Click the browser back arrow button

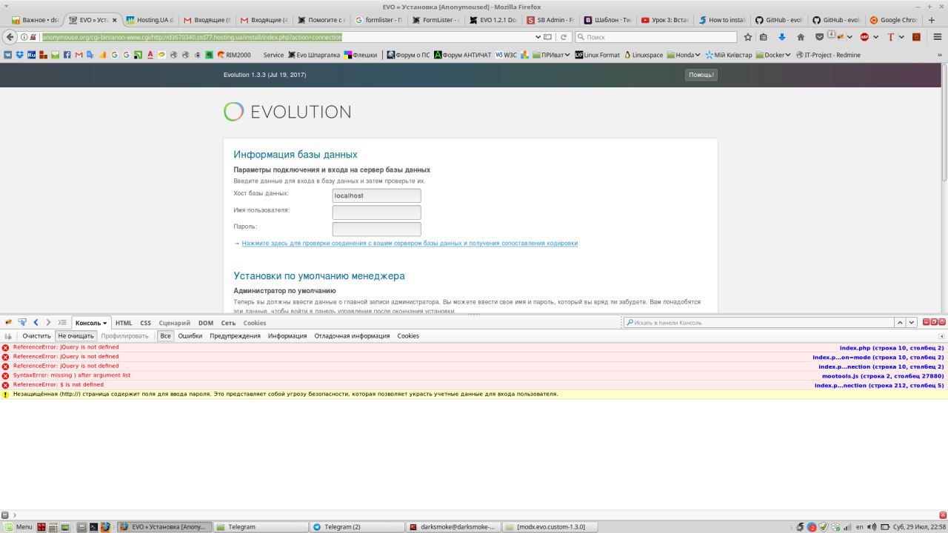(10, 37)
